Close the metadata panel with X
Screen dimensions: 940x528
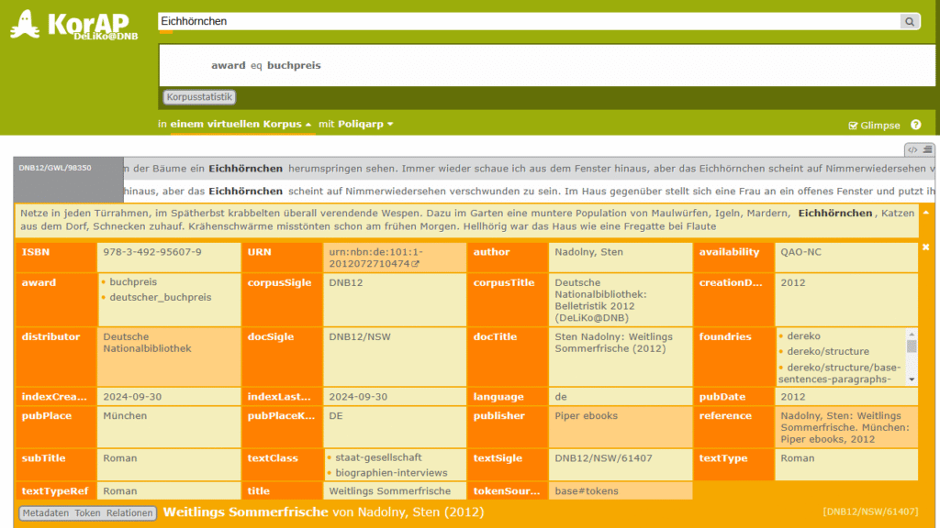[925, 247]
